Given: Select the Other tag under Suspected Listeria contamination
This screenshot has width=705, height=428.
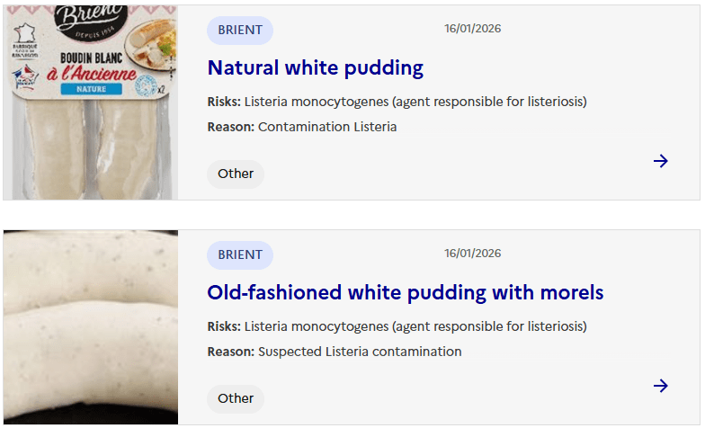Looking at the screenshot, I should pos(236,398).
